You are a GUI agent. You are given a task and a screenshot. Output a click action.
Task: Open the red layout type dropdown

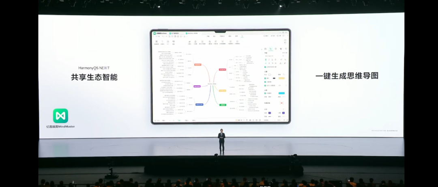[281, 103]
